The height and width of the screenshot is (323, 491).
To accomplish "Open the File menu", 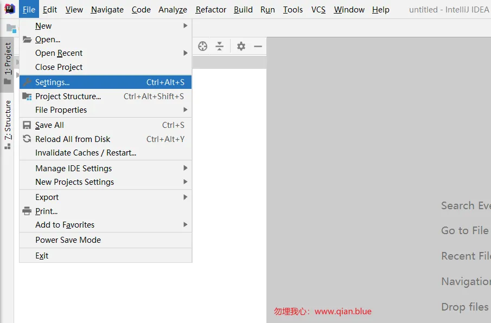I will tap(29, 10).
